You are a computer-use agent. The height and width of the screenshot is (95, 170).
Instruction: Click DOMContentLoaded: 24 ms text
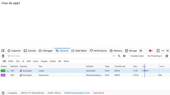point(77,93)
